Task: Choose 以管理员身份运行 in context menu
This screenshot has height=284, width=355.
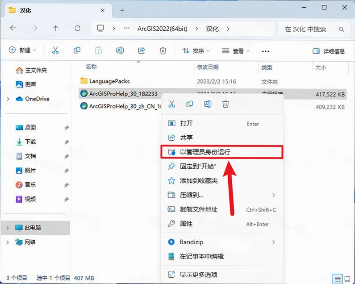Action: 222,152
